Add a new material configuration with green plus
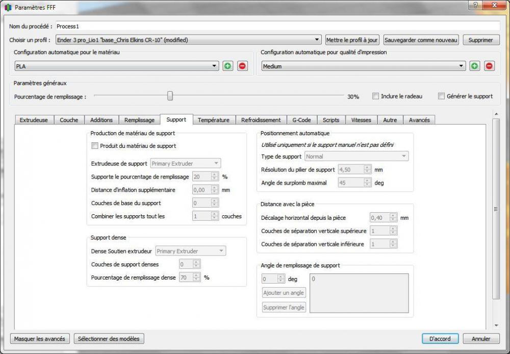The image size is (510, 354). [227, 66]
